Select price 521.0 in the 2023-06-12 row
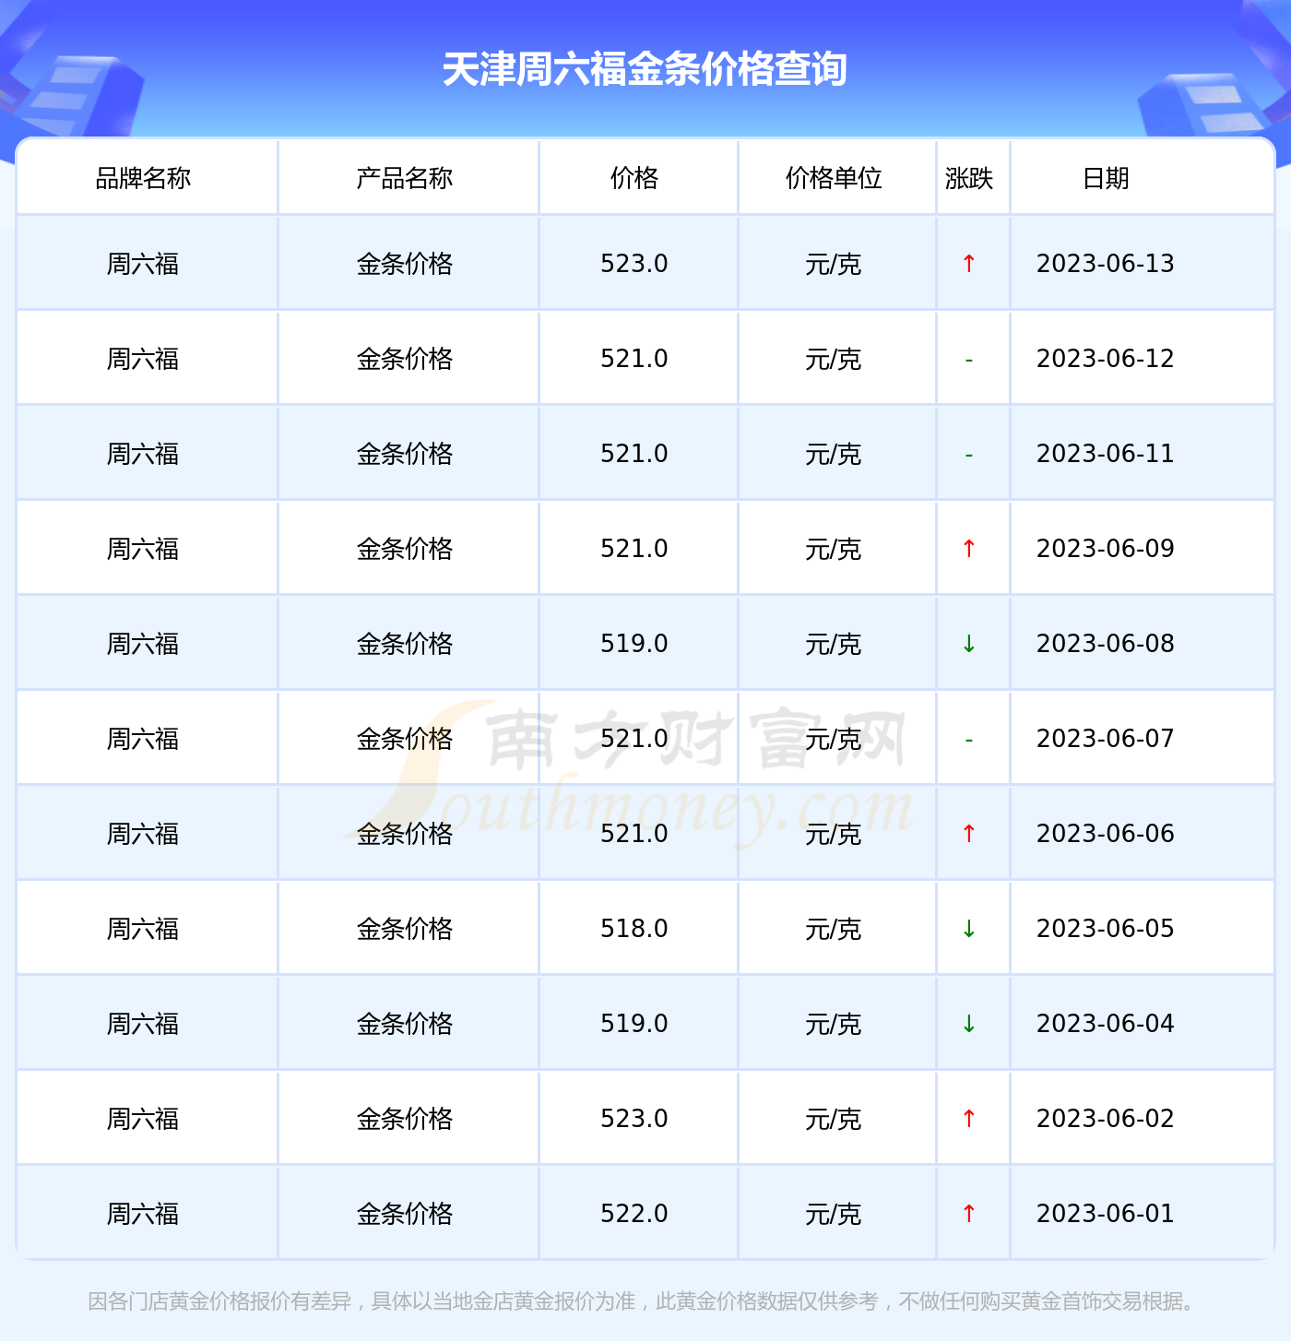Image resolution: width=1291 pixels, height=1342 pixels. [x=634, y=359]
